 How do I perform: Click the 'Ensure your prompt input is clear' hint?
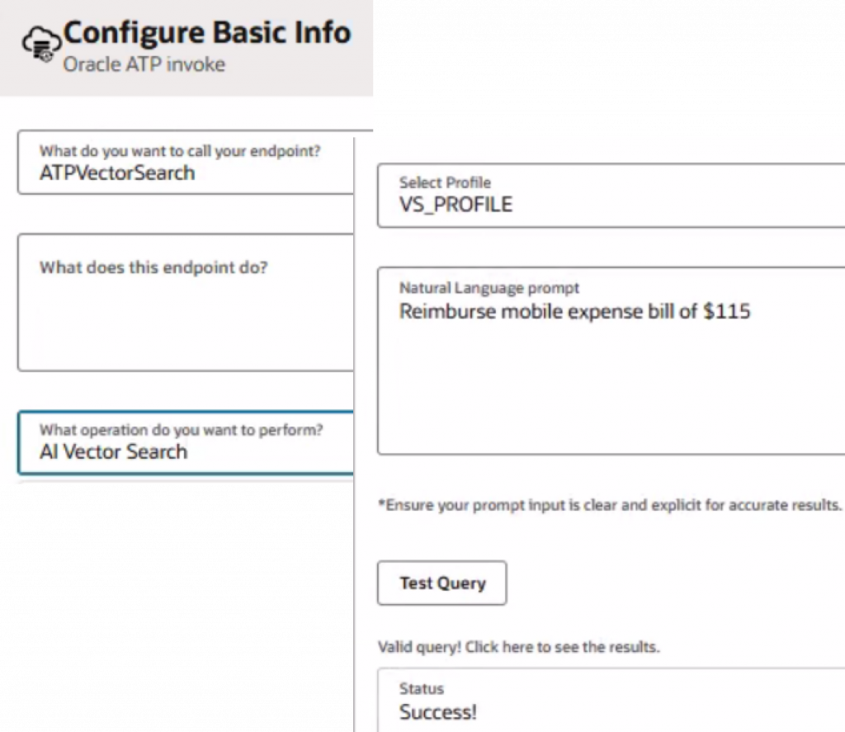point(609,504)
